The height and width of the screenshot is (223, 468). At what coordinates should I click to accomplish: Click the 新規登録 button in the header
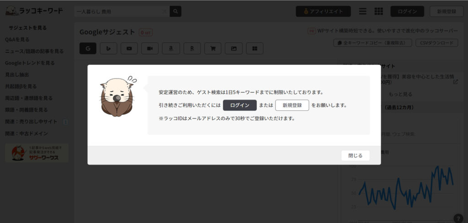click(447, 11)
